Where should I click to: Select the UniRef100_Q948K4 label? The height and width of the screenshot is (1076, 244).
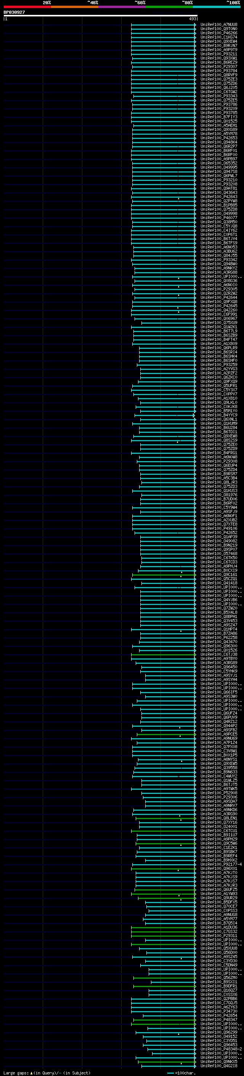(219, 142)
